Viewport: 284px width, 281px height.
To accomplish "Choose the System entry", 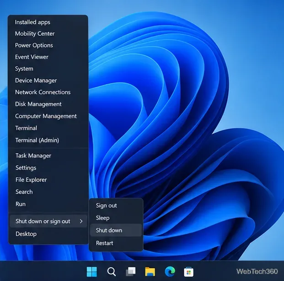I will [48, 69].
